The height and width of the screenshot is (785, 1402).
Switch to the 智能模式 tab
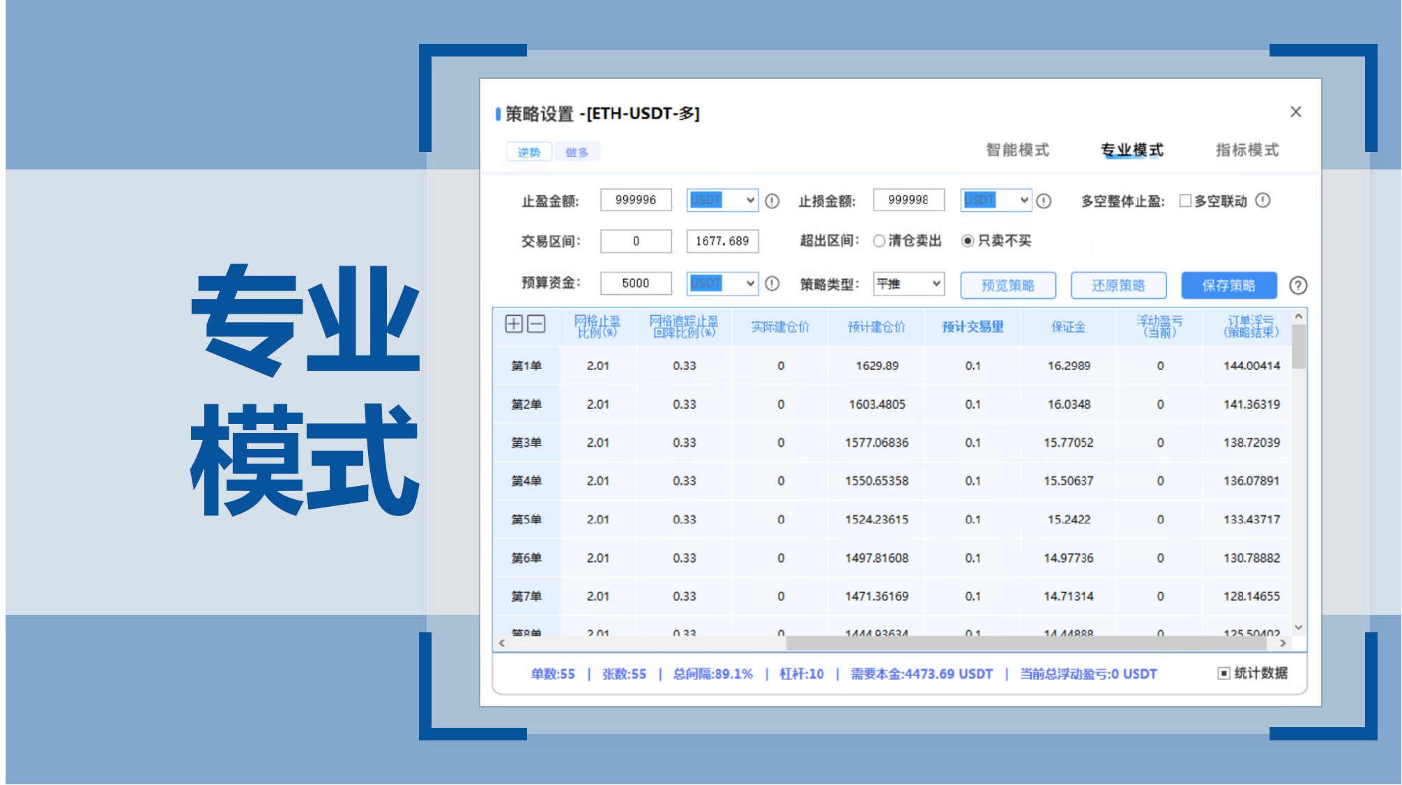point(1017,150)
